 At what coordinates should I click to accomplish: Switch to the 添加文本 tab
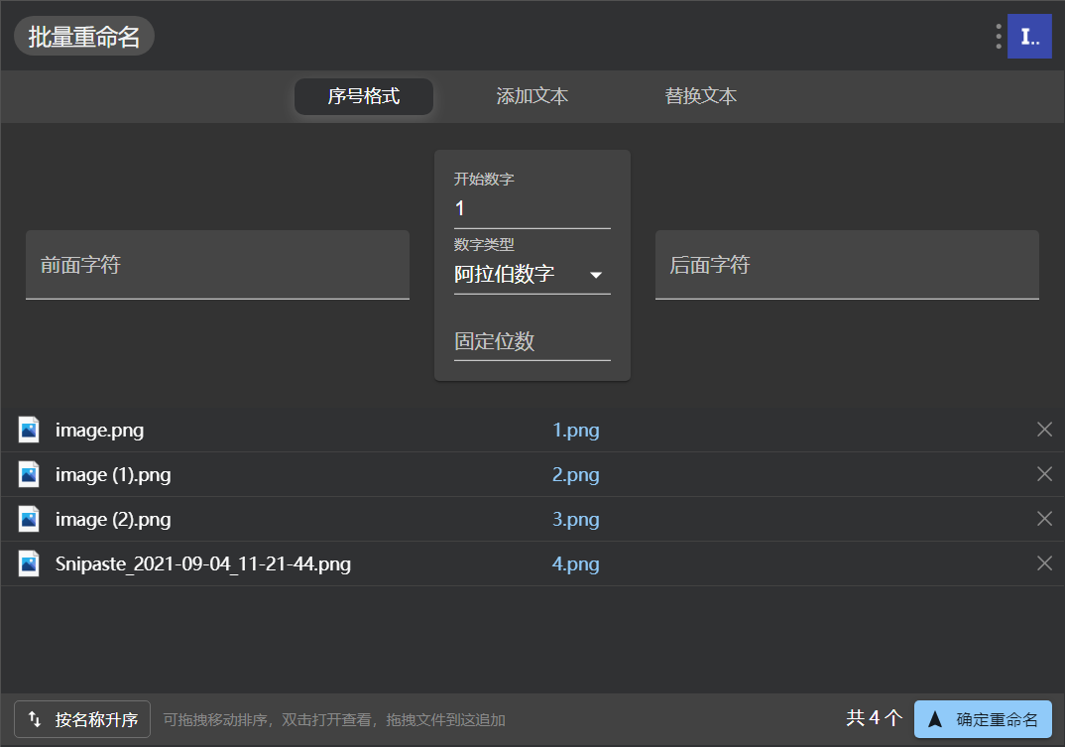click(x=532, y=96)
